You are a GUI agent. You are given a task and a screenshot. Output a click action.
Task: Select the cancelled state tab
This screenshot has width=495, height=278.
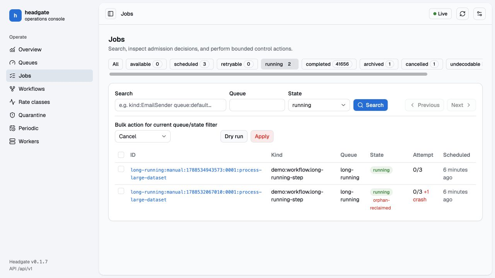coord(422,64)
